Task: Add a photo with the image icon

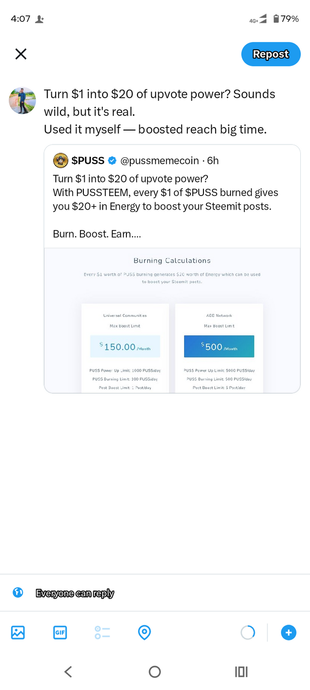Action: point(18,632)
